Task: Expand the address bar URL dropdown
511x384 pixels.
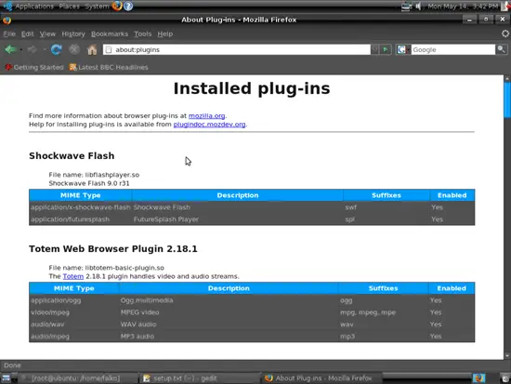Action: pos(374,49)
